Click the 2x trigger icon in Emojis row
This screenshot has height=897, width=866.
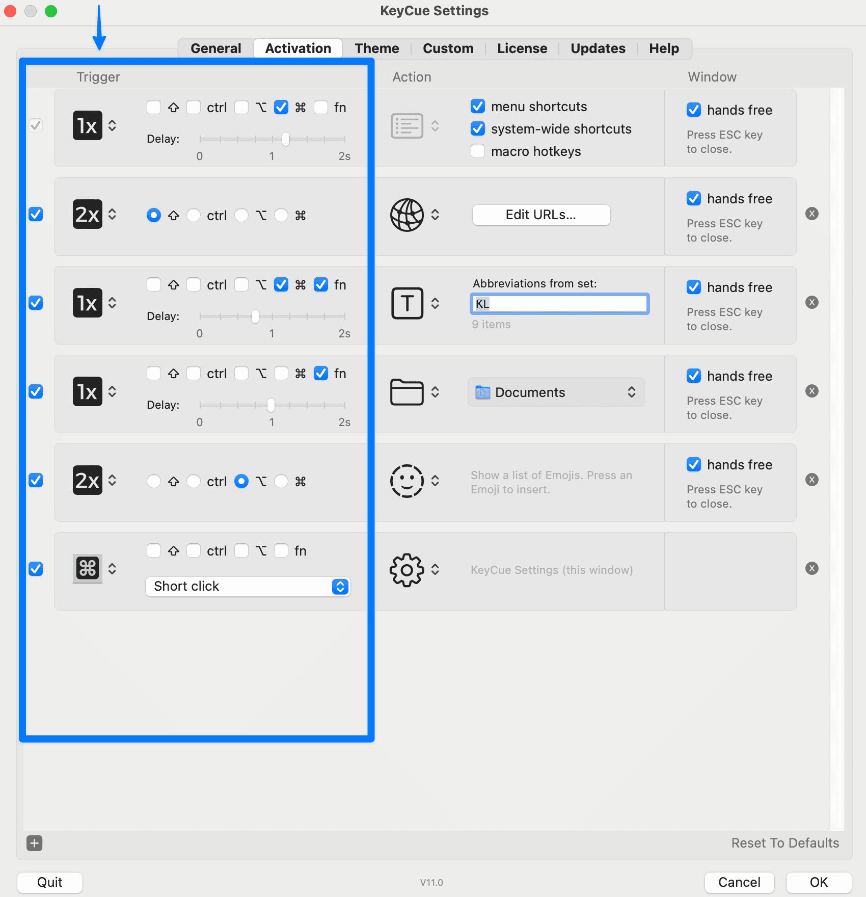[88, 480]
